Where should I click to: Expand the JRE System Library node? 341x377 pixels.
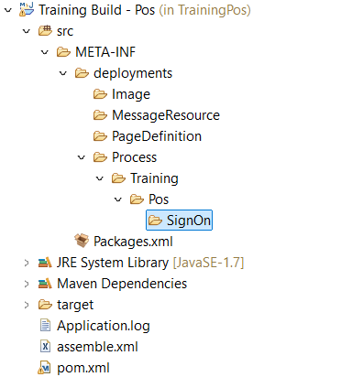[x=27, y=263]
